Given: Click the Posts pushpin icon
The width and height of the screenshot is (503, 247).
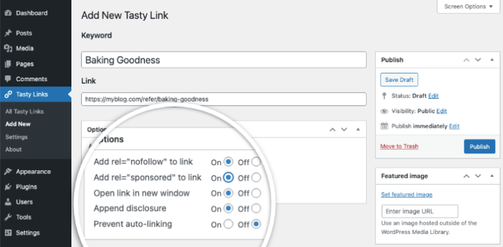Looking at the screenshot, I should [x=9, y=33].
